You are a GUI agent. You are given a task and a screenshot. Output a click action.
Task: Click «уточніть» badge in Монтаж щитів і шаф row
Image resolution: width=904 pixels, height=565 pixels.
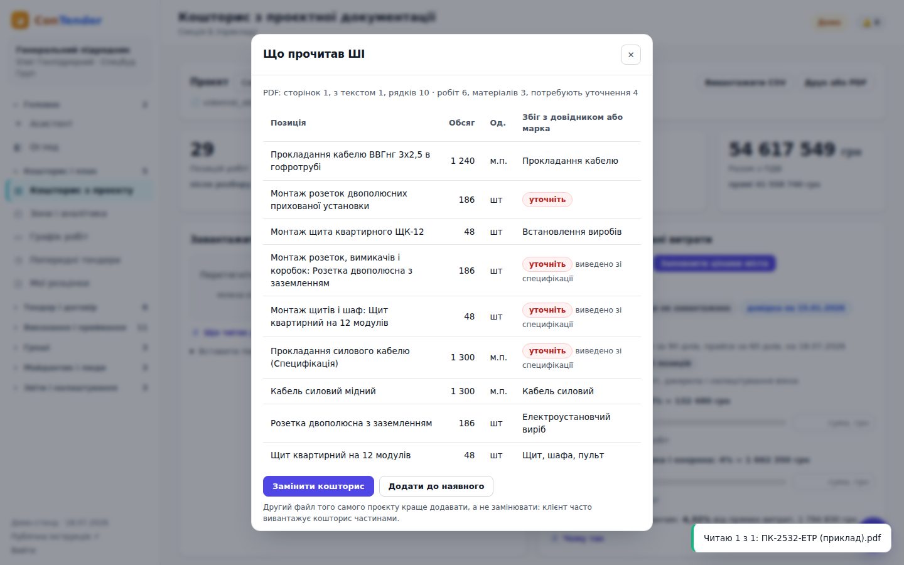click(547, 310)
